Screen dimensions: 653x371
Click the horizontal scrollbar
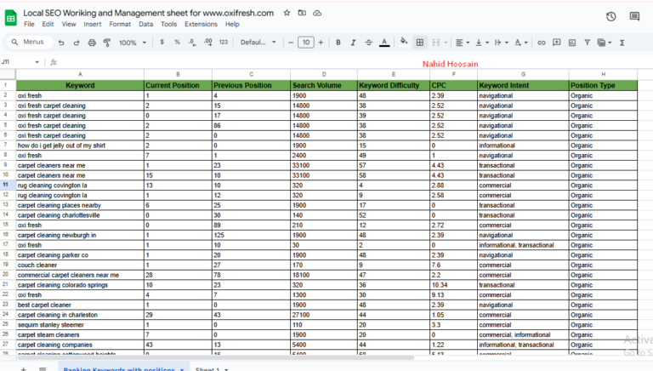coord(215,357)
